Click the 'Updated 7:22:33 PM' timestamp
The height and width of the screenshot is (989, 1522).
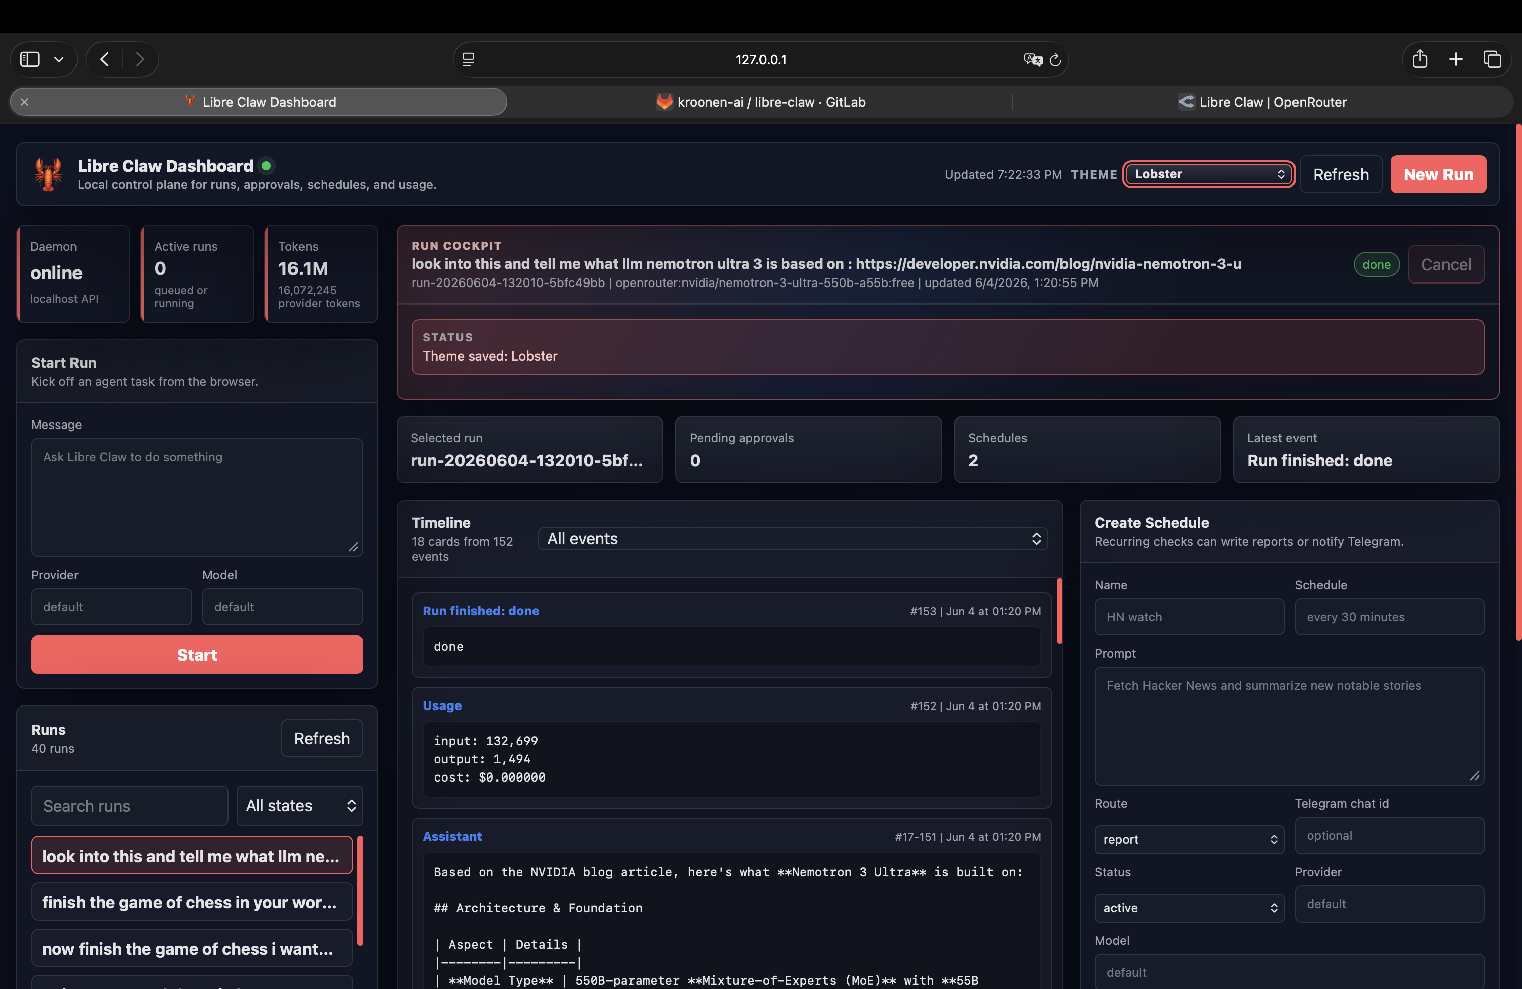1003,174
